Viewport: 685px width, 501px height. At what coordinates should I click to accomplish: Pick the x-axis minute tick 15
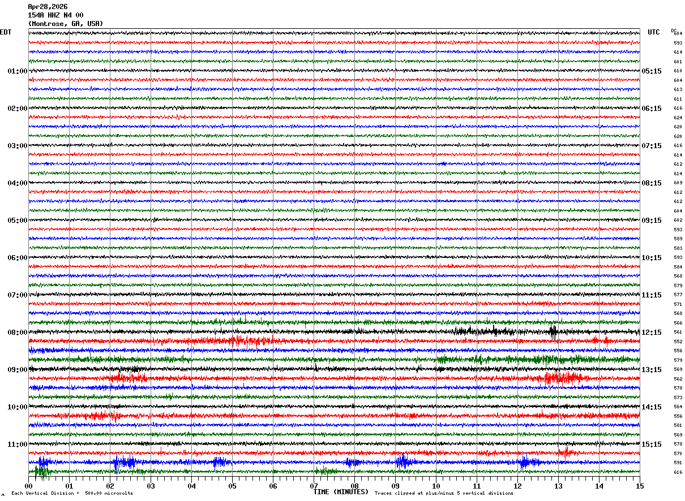click(x=640, y=486)
